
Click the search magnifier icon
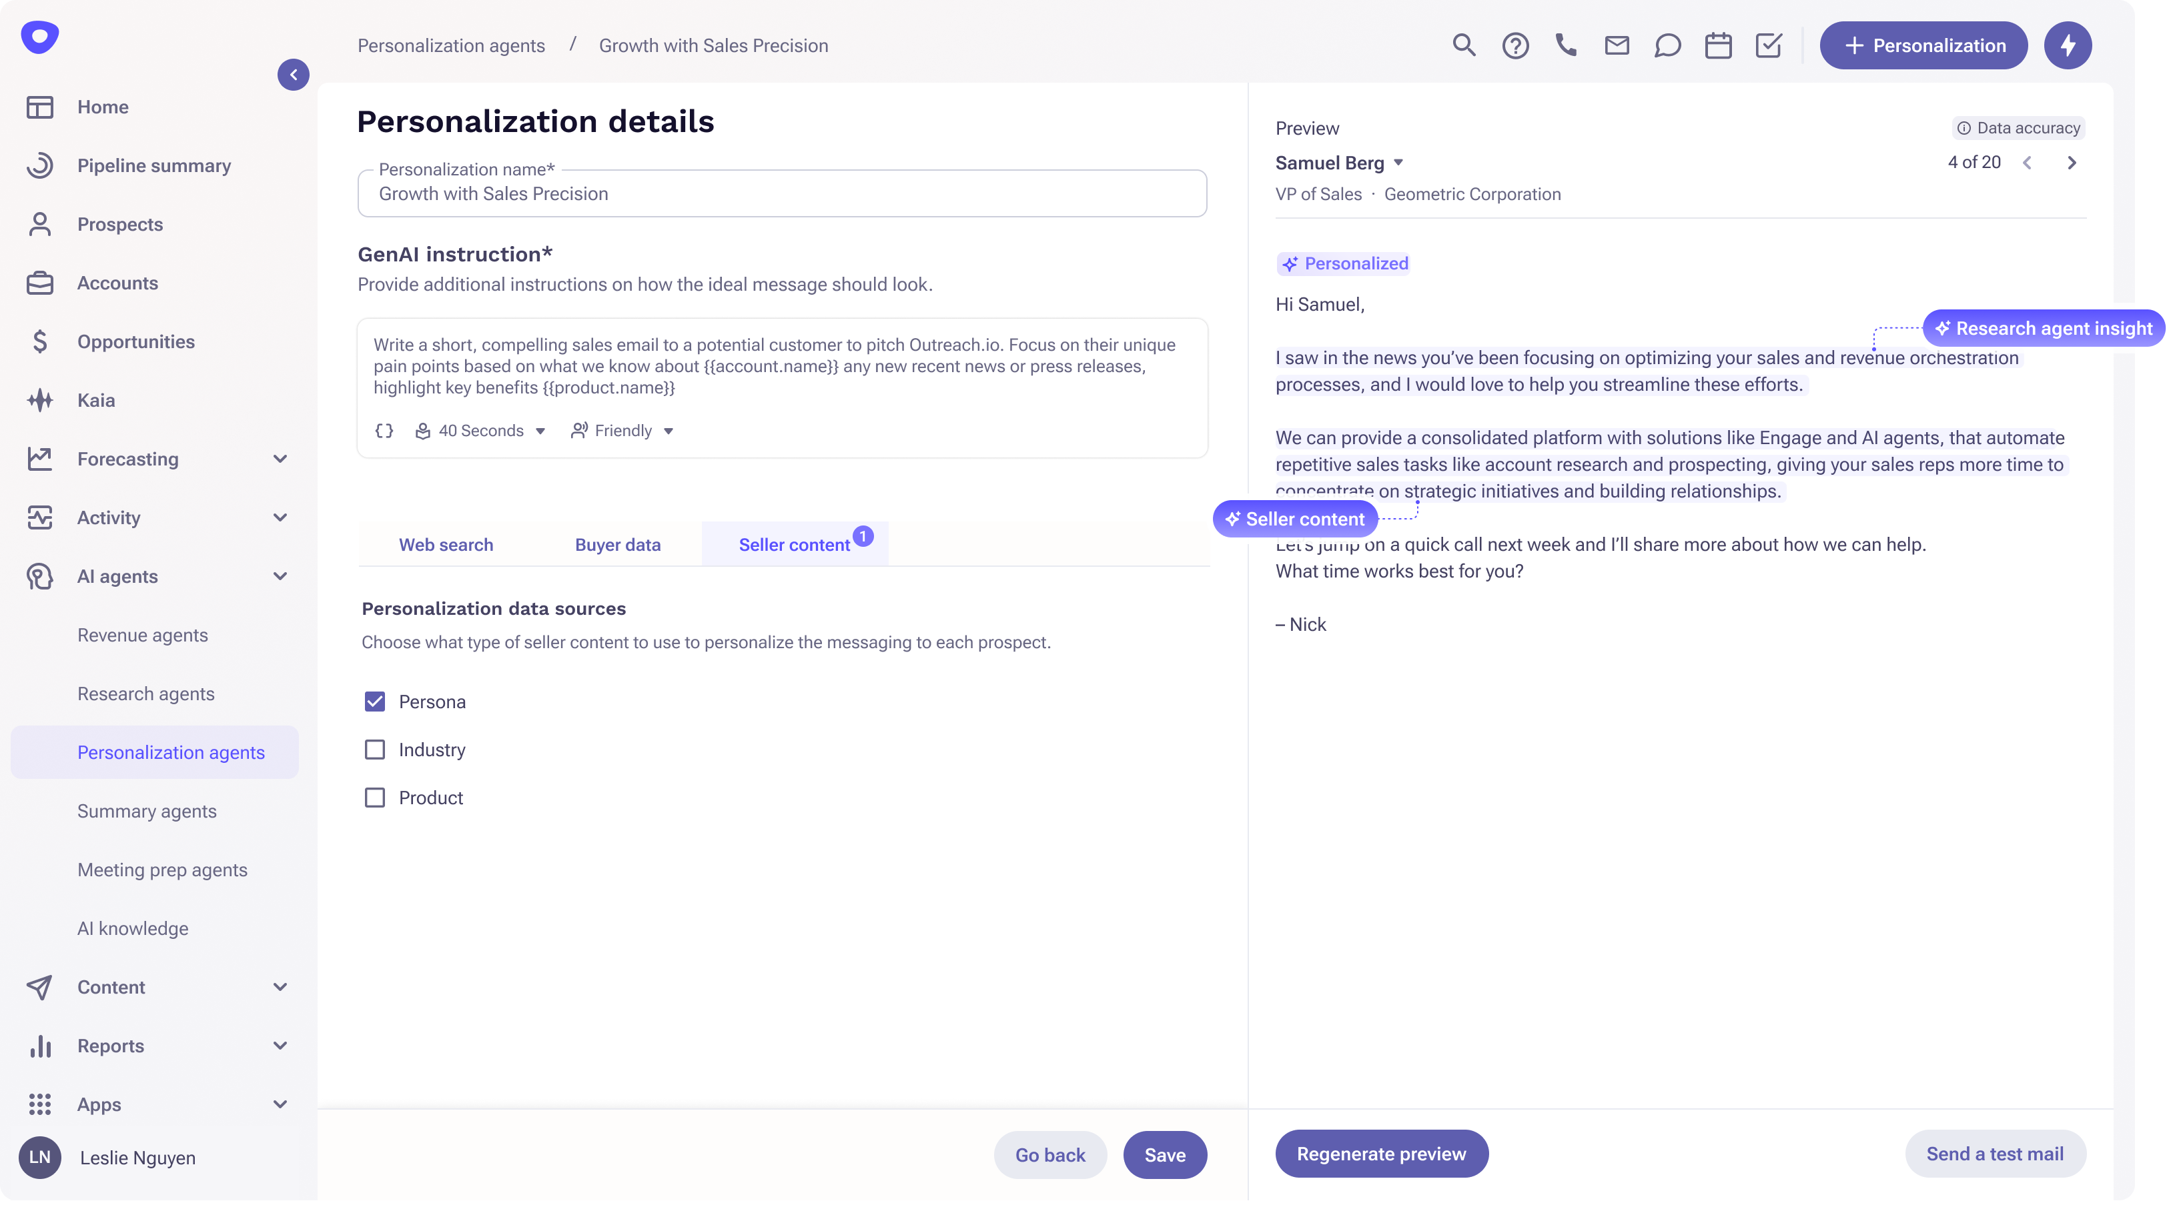pyautogui.click(x=1464, y=45)
